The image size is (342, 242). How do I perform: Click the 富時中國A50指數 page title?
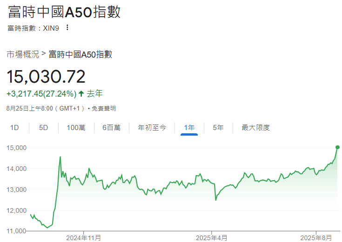[x=64, y=12]
